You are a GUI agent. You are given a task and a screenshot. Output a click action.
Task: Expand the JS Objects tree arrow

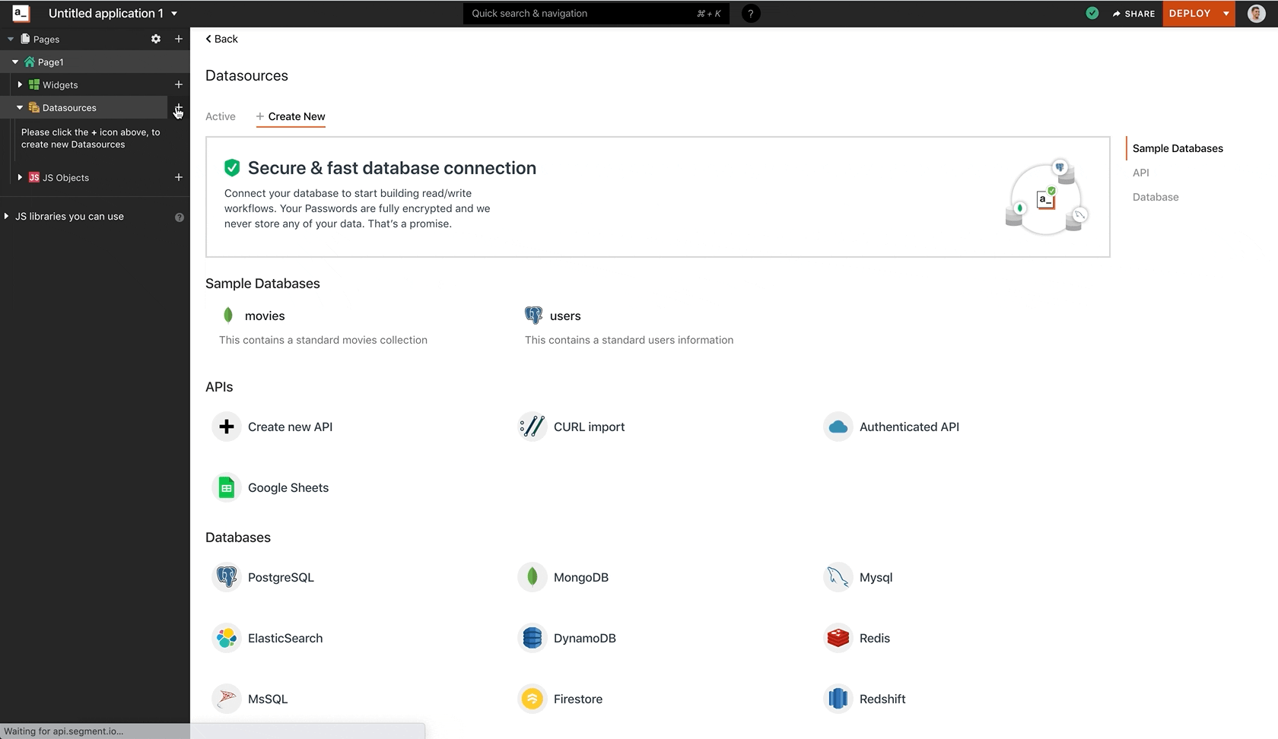[20, 177]
